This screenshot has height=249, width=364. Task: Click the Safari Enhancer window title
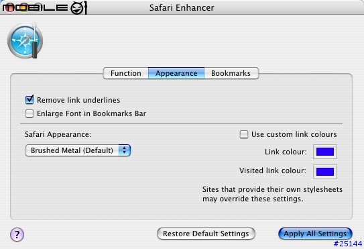(x=182, y=7)
